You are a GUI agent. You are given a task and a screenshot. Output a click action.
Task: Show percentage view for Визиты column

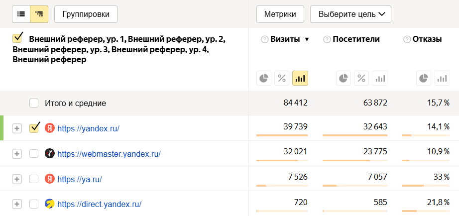[282, 78]
